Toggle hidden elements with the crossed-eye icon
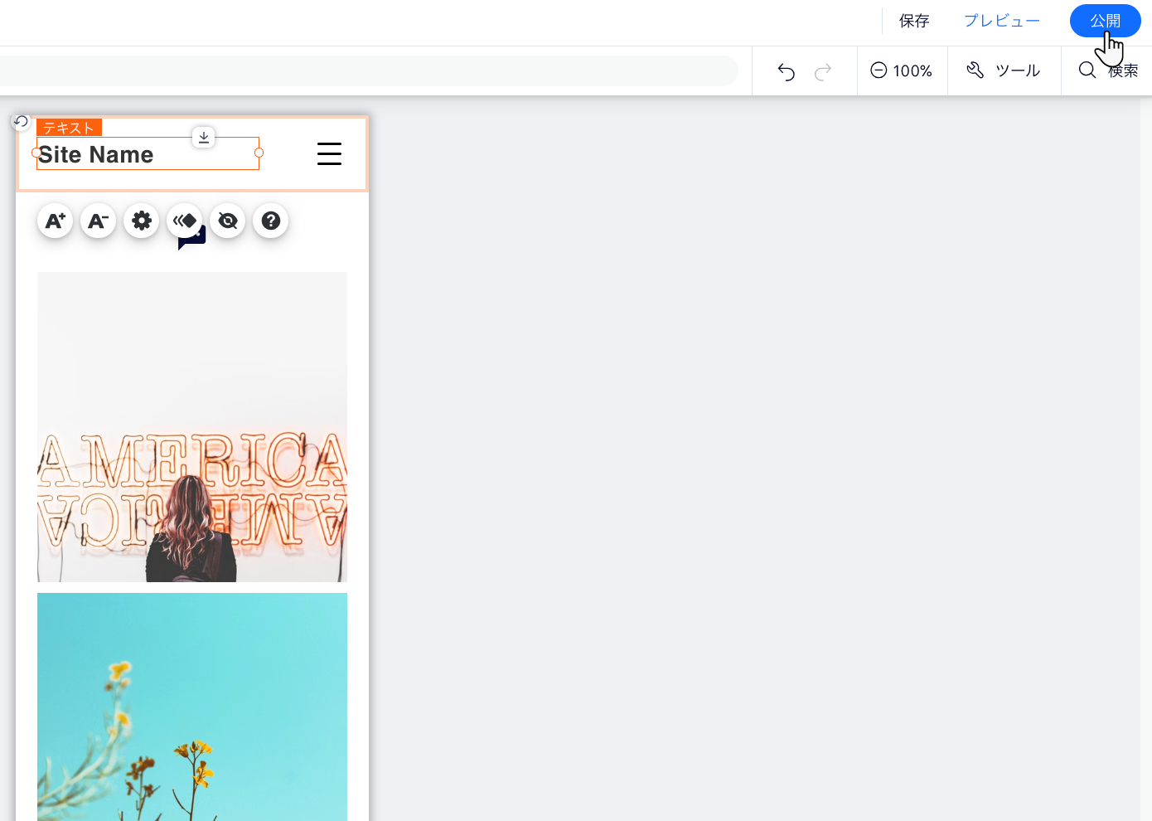This screenshot has width=1152, height=821. coord(228,221)
